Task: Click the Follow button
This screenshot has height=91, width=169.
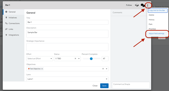Action: tap(129, 5)
